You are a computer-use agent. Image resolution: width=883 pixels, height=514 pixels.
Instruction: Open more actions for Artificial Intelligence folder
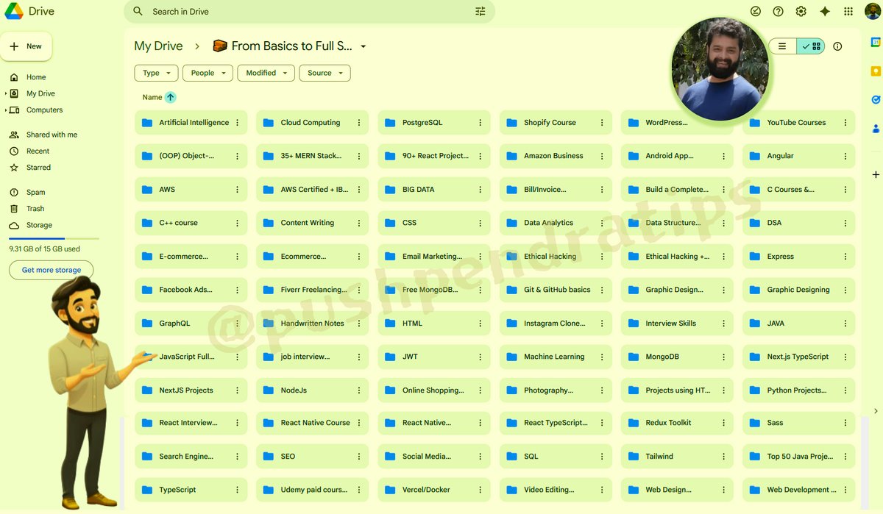coord(238,123)
